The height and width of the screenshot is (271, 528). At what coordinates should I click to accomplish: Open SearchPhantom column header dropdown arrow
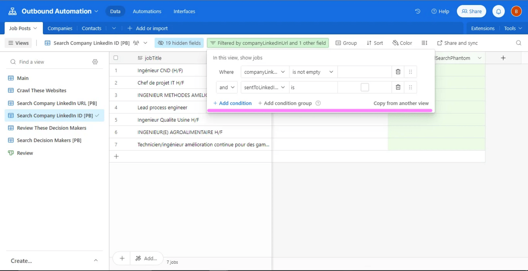[x=480, y=58]
